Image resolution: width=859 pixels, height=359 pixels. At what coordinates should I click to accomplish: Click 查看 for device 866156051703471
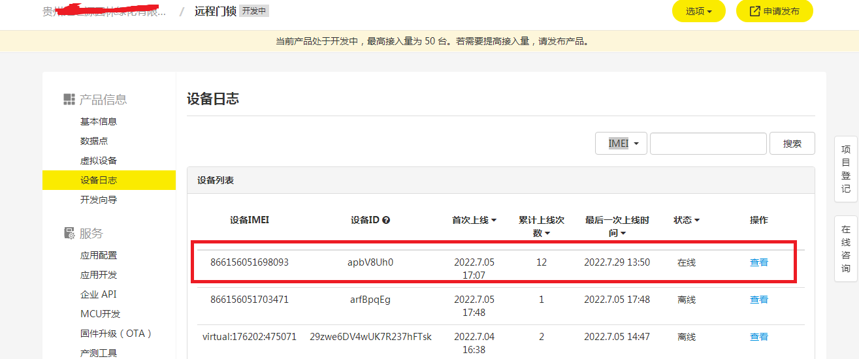coord(759,300)
